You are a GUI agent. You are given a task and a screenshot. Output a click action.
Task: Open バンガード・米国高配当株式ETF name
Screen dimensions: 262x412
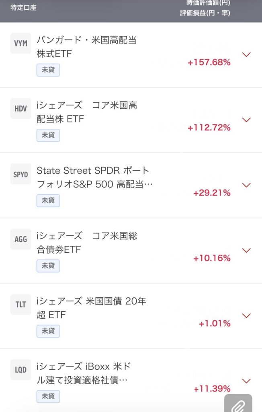point(86,47)
